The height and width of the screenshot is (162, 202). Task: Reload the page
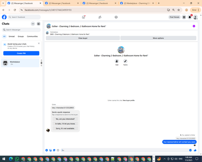(x=15, y=10)
